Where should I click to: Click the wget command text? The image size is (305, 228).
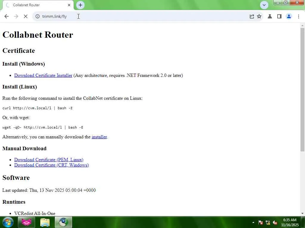tap(43, 127)
